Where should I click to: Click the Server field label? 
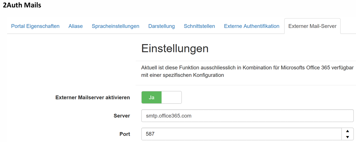pos(122,116)
